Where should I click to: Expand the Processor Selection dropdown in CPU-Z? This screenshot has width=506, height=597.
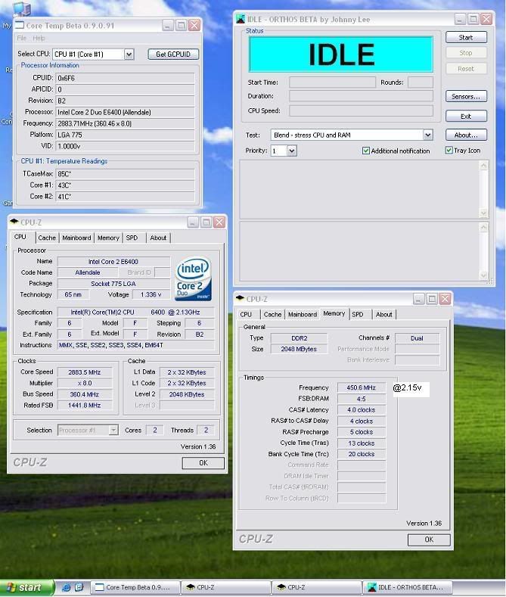click(113, 431)
